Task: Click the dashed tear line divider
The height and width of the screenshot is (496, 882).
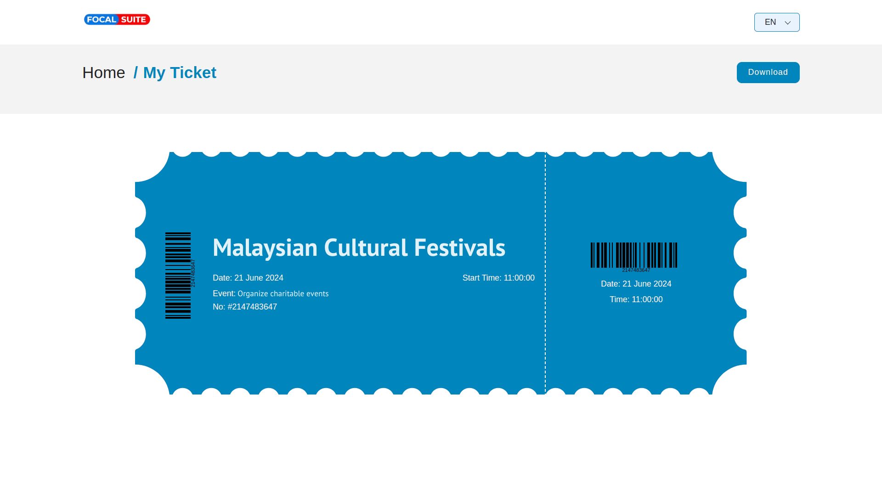Action: [545, 273]
